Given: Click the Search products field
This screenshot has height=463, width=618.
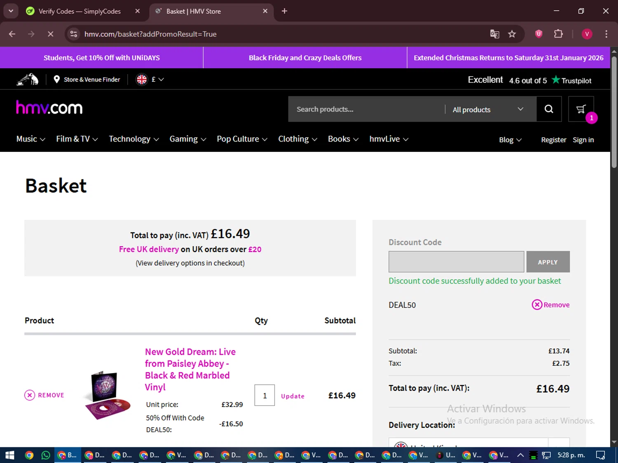Looking at the screenshot, I should click(367, 109).
